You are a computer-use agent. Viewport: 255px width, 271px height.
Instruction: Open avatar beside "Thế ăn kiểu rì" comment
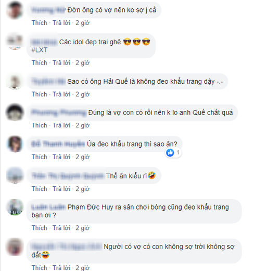pyautogui.click(x=15, y=175)
